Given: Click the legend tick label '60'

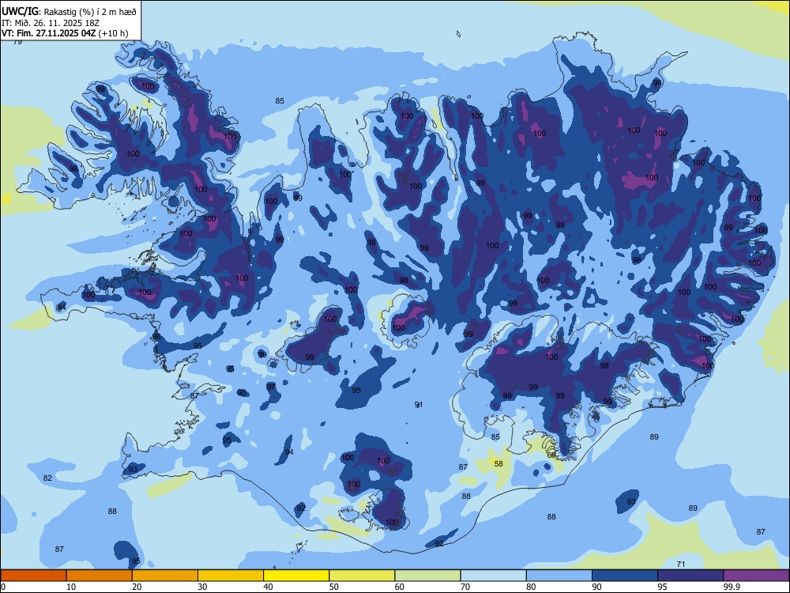Looking at the screenshot, I should pyautogui.click(x=400, y=587).
